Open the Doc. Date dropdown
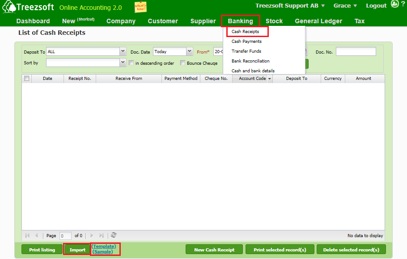This screenshot has height=259, width=407. pos(189,52)
